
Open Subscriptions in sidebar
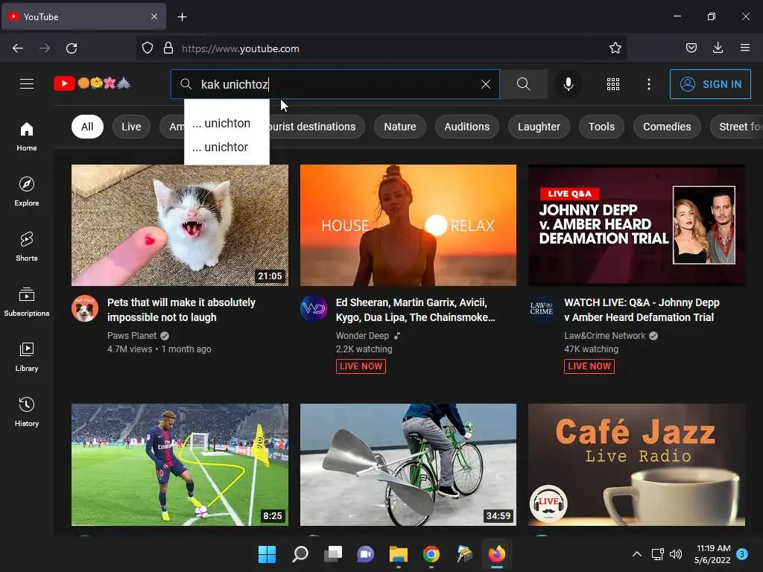coord(27,302)
